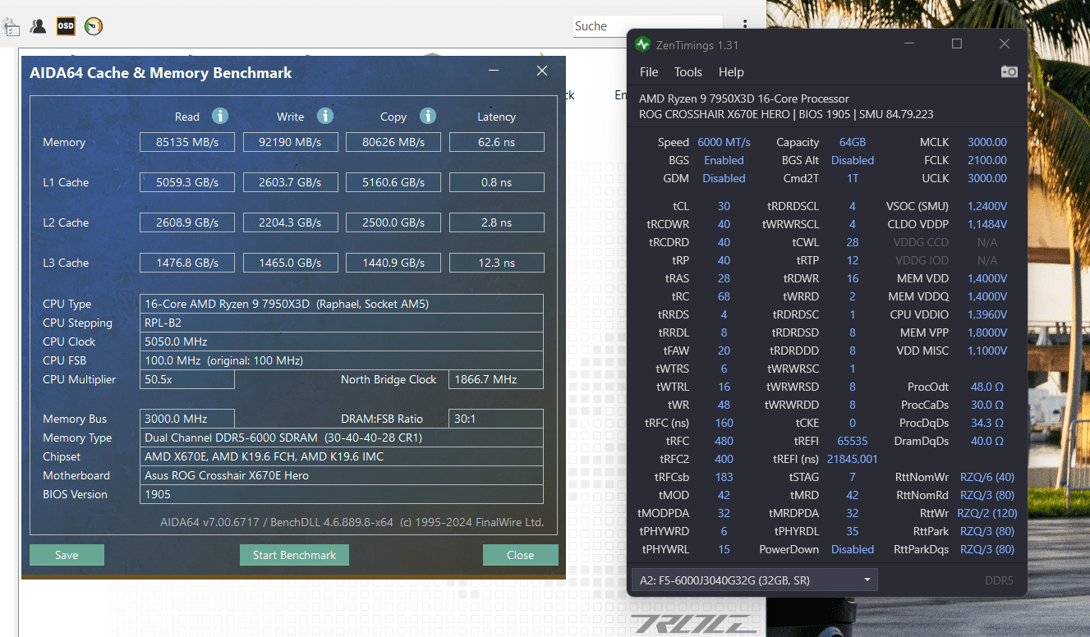Click the Read info icon in AIDA64
This screenshot has height=637, width=1090.
pyautogui.click(x=219, y=116)
